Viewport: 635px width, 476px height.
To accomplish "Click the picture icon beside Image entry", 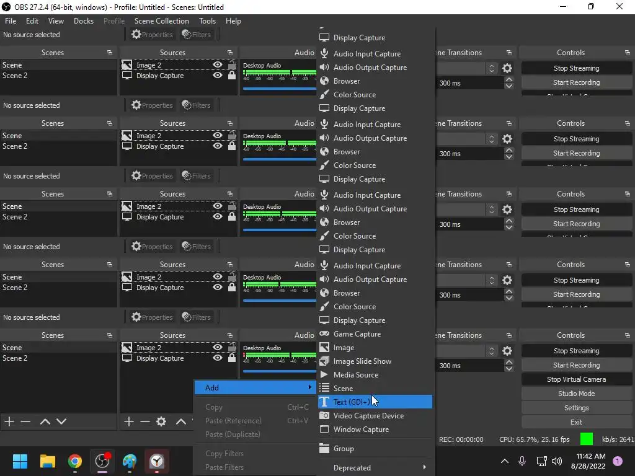I will pyautogui.click(x=324, y=347).
